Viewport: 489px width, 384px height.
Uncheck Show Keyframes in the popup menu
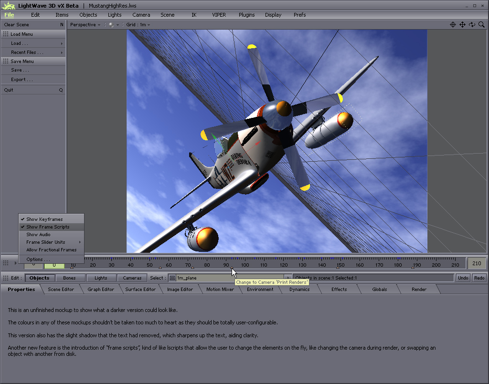pyautogui.click(x=44, y=219)
